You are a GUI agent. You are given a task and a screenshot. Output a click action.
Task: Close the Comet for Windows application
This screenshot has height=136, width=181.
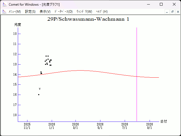coord(174,5)
